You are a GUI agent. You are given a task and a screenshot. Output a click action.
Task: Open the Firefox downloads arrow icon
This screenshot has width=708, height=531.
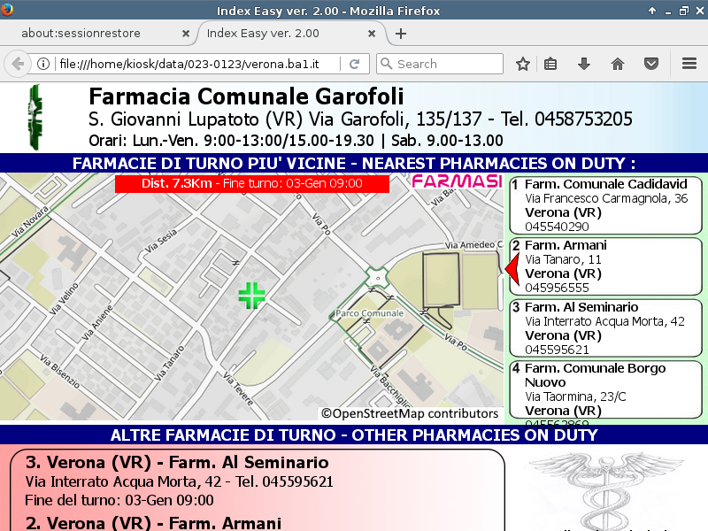(x=583, y=64)
